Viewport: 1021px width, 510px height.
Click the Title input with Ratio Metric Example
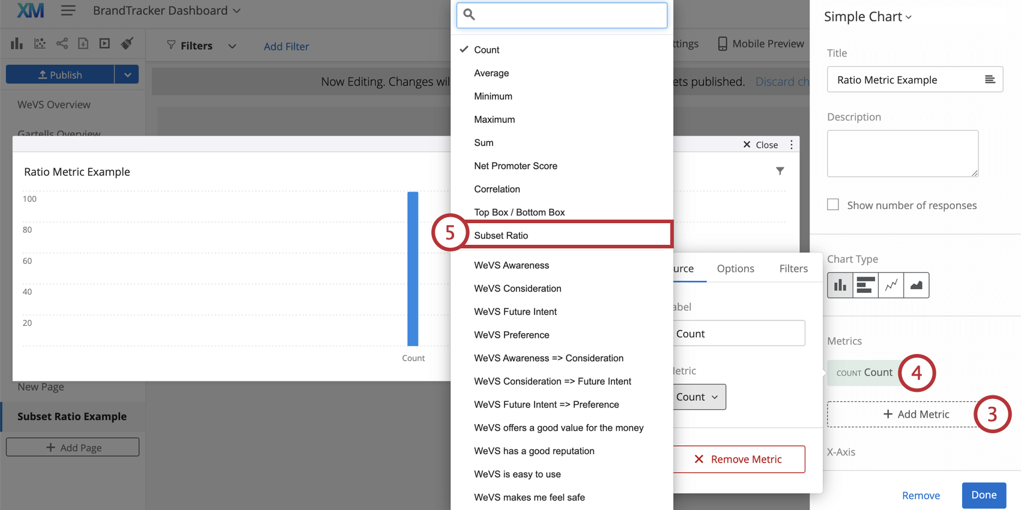(x=915, y=79)
